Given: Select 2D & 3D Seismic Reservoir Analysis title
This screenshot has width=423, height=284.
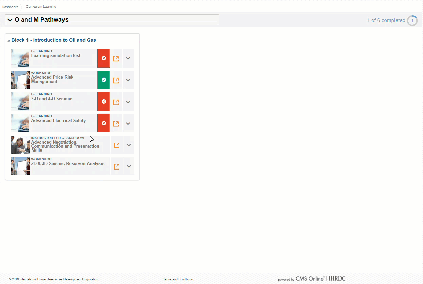Looking at the screenshot, I should 68,164.
